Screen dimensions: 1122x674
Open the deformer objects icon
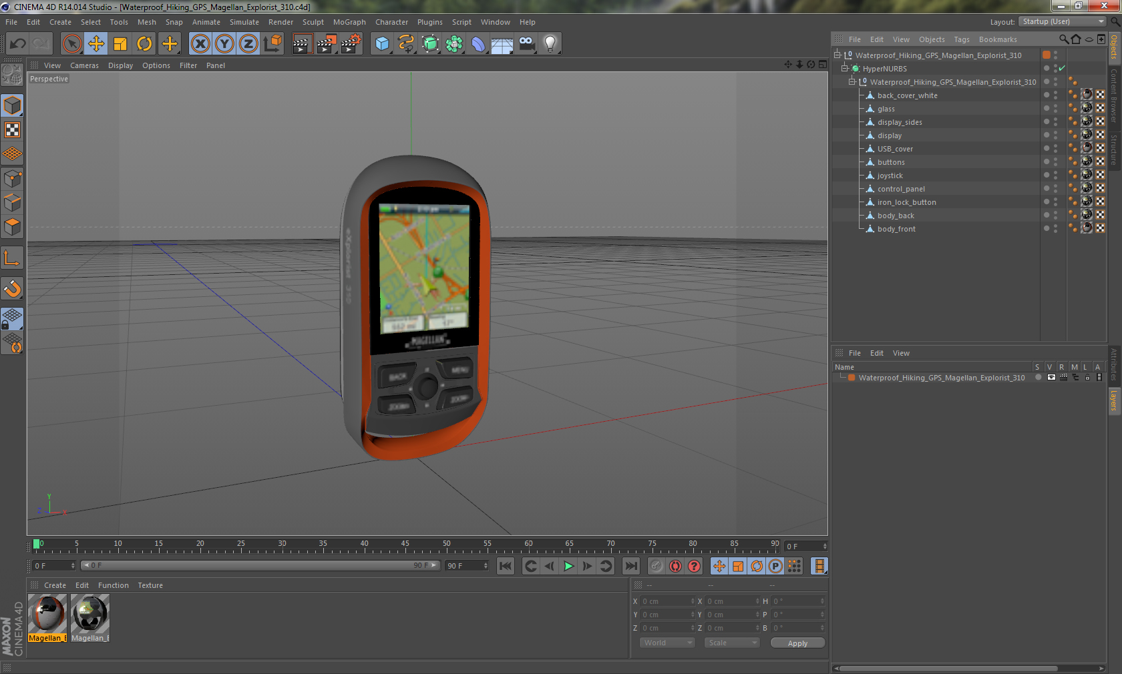pos(478,44)
